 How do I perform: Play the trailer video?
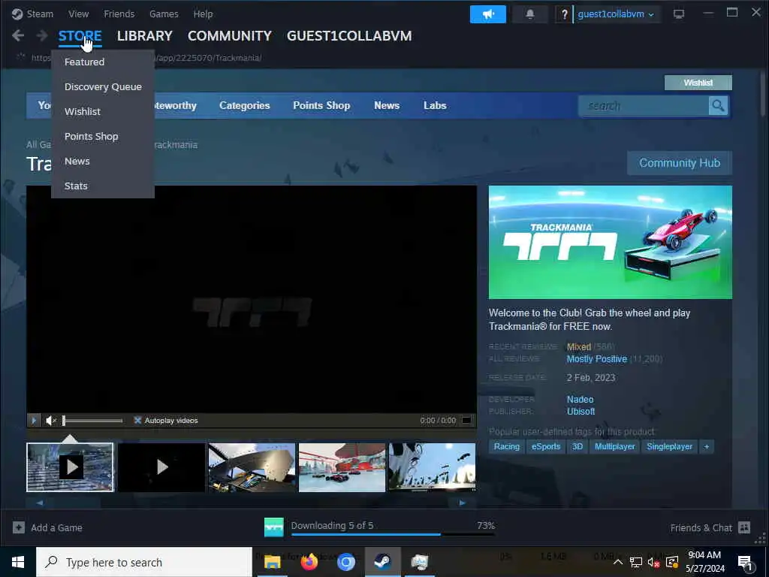pos(33,420)
